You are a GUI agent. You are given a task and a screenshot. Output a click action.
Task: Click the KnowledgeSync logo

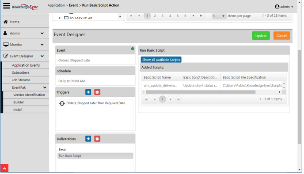[x=25, y=7]
